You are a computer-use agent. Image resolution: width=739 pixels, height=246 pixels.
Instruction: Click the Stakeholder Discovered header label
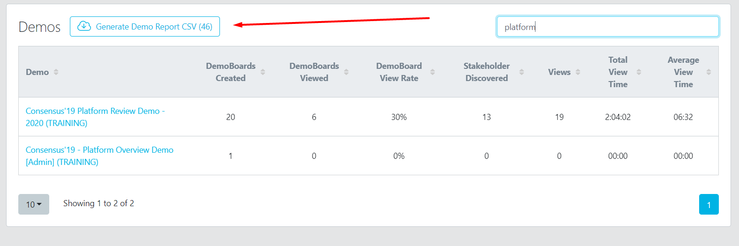pyautogui.click(x=487, y=72)
